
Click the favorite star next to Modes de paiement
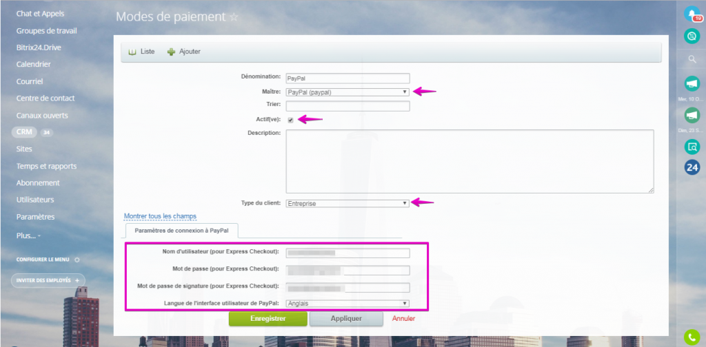(234, 17)
